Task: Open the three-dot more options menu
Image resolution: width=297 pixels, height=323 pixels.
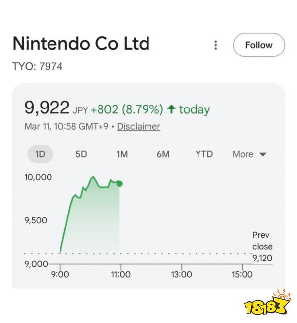Action: tap(215, 45)
